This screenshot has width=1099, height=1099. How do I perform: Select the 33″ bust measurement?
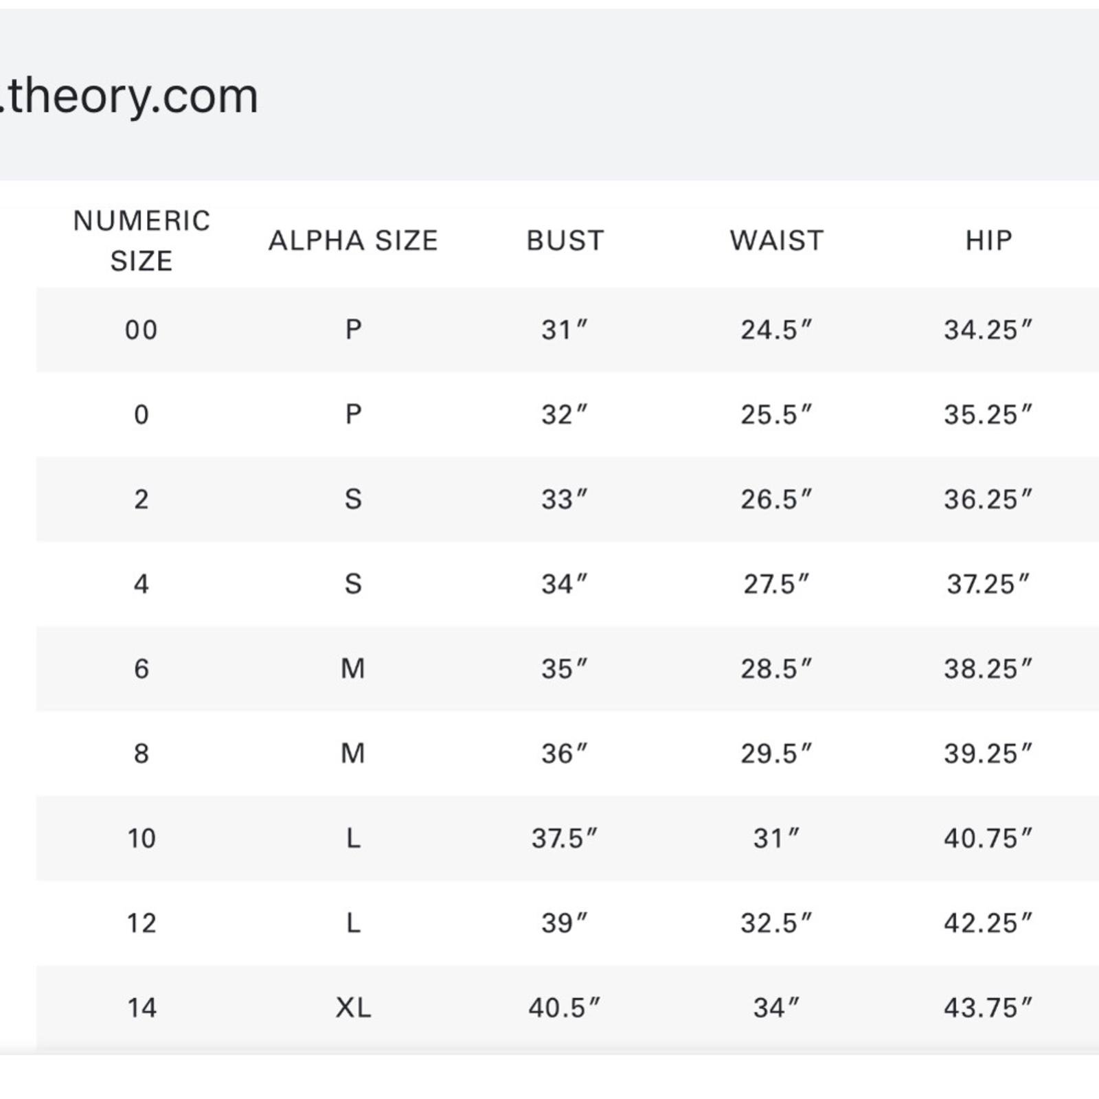click(x=564, y=499)
